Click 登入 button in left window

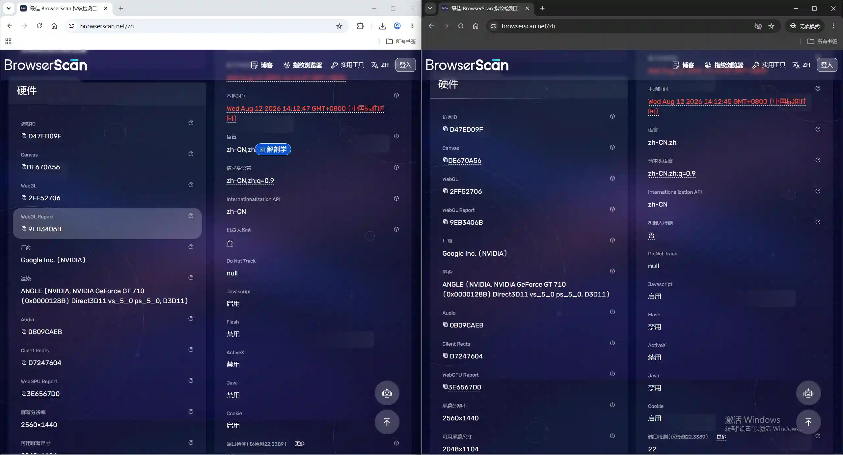(405, 65)
